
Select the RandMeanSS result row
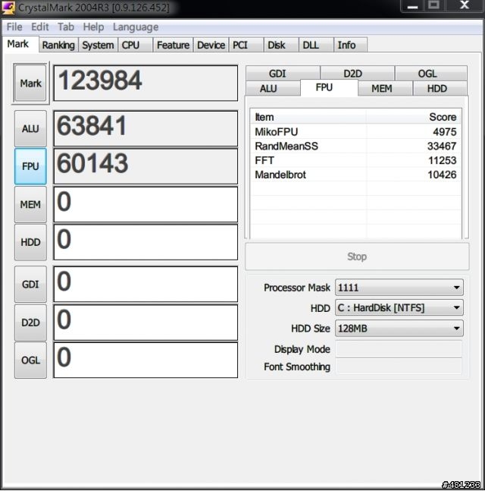tap(355, 146)
